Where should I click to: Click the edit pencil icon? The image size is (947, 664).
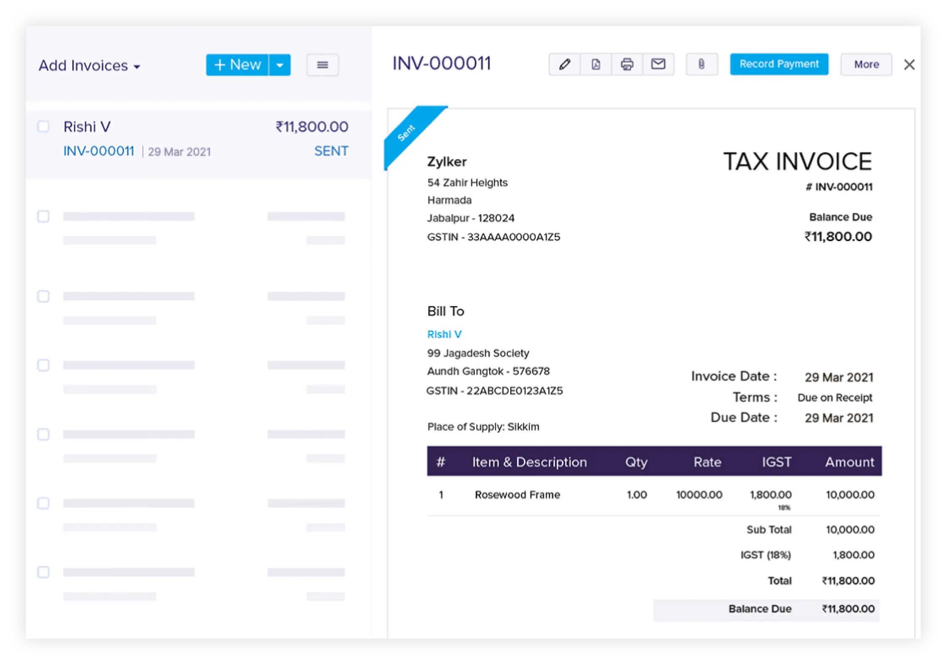coord(565,65)
